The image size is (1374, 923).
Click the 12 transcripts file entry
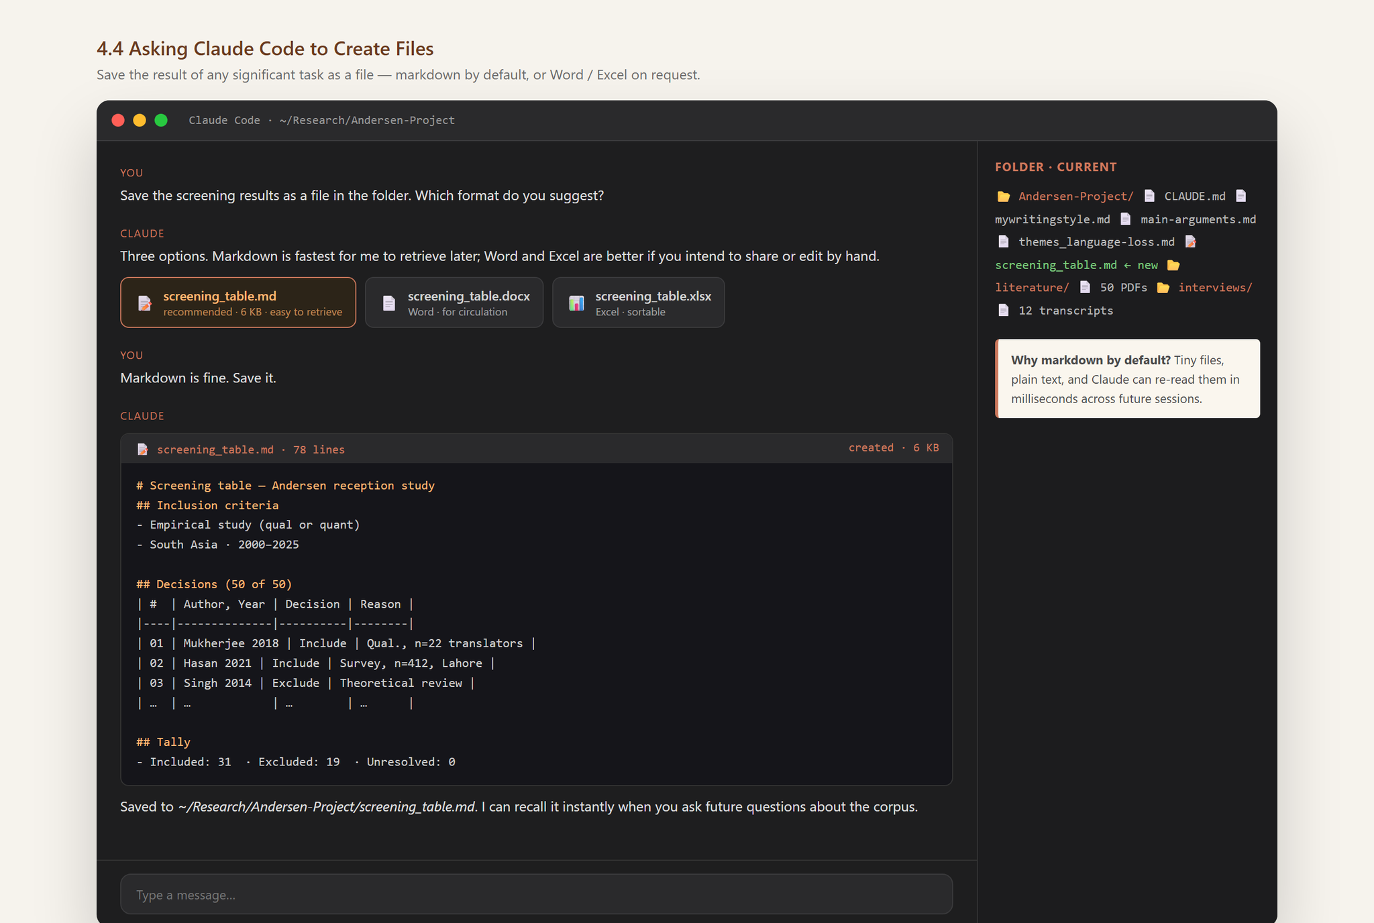click(1065, 311)
